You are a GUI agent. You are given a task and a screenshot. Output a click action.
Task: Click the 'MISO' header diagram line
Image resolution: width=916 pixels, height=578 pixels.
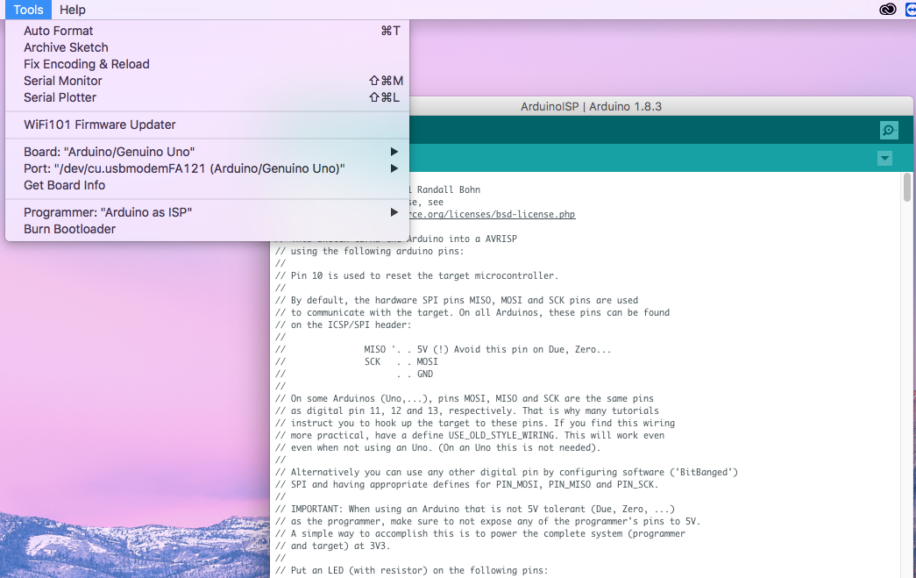tap(443, 349)
